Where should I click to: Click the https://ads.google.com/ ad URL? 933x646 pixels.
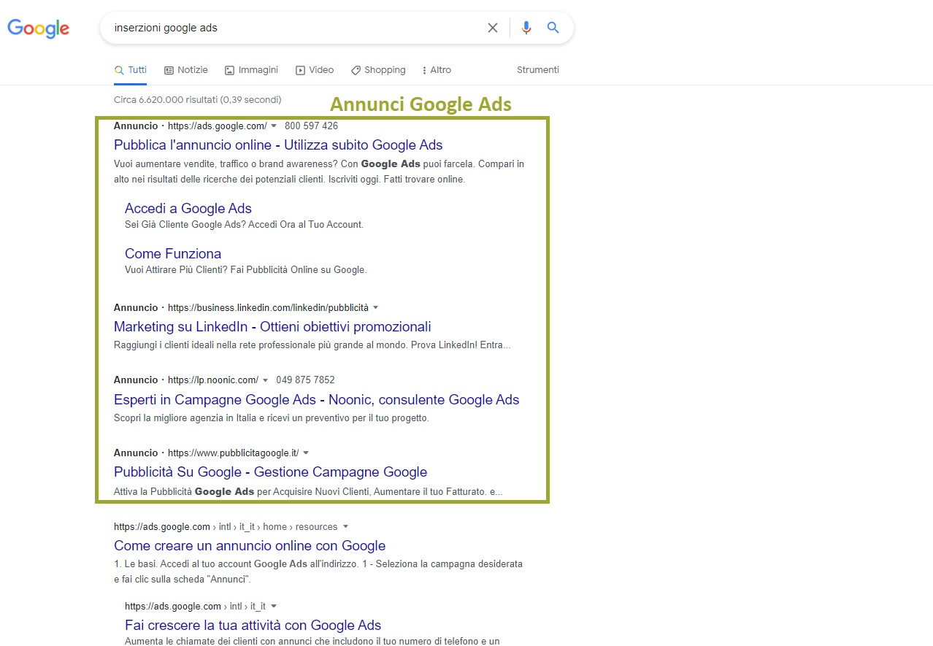pos(218,126)
